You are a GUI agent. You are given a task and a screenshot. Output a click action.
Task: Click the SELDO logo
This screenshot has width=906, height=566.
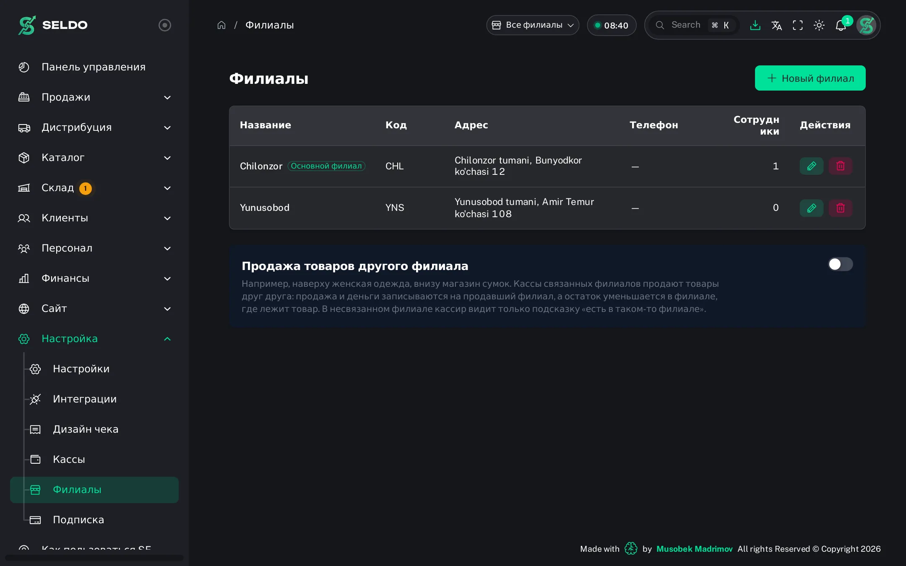point(53,25)
